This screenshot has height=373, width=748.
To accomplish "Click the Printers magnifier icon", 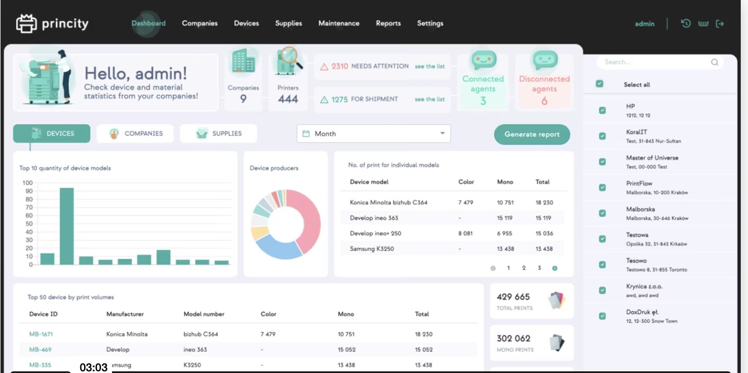I will pyautogui.click(x=288, y=61).
